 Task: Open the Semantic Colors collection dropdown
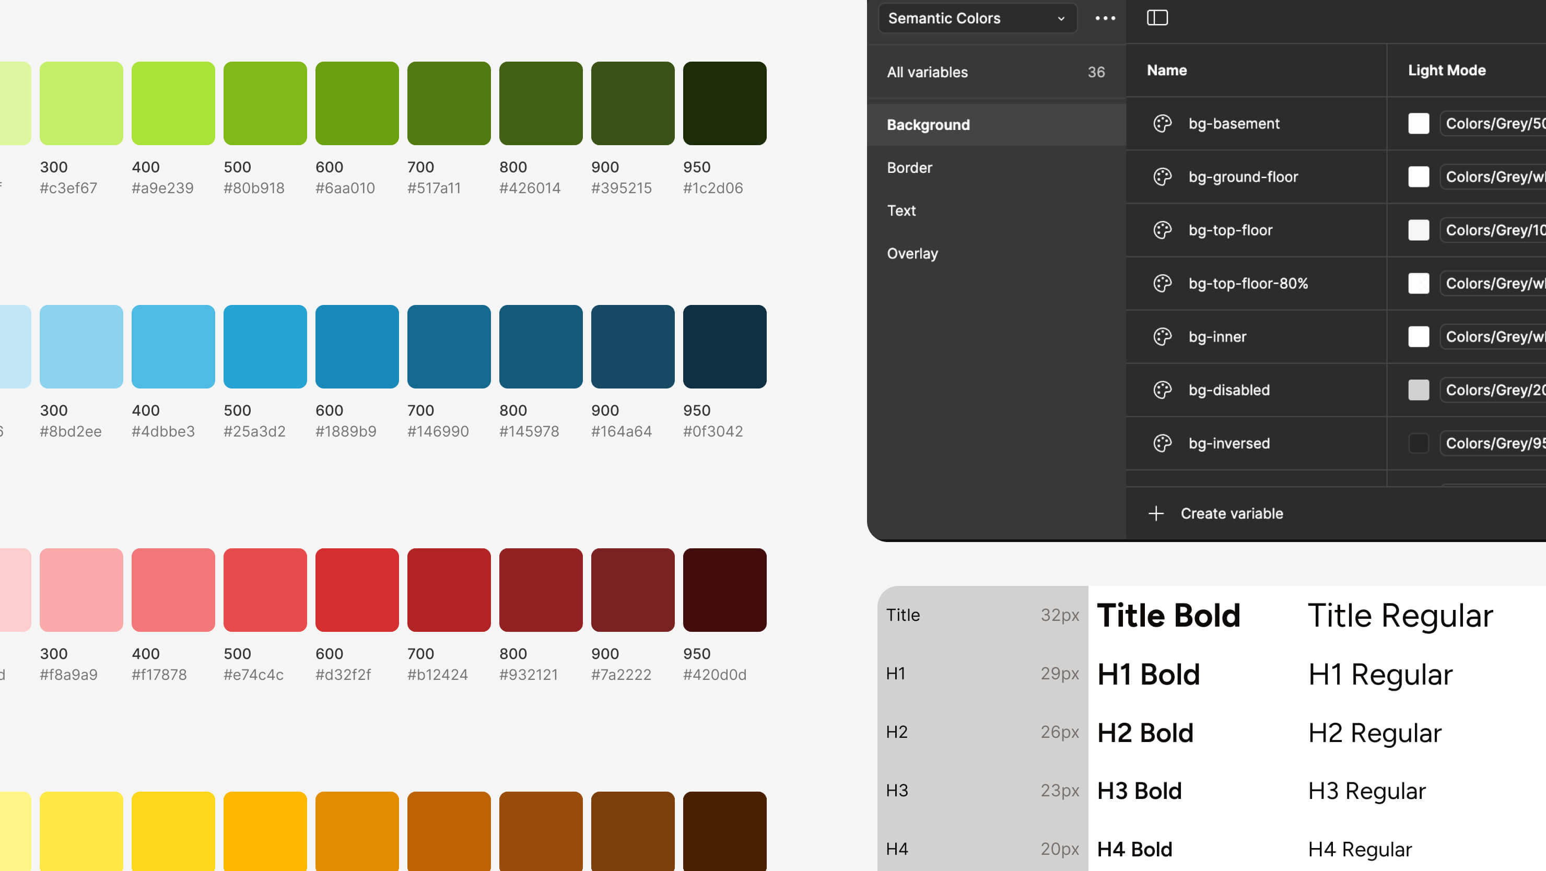click(977, 19)
